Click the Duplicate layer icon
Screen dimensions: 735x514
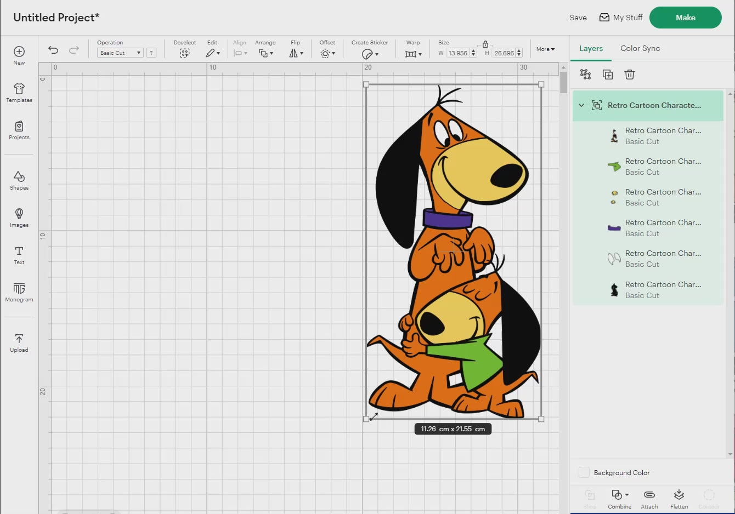coord(608,75)
